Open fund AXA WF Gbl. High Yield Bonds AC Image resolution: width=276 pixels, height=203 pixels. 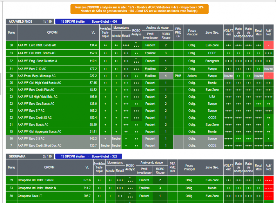point(40,83)
